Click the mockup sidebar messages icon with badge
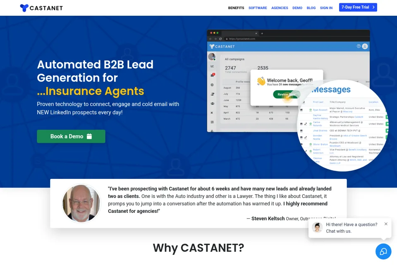The width and height of the screenshot is (397, 265). pos(213,75)
